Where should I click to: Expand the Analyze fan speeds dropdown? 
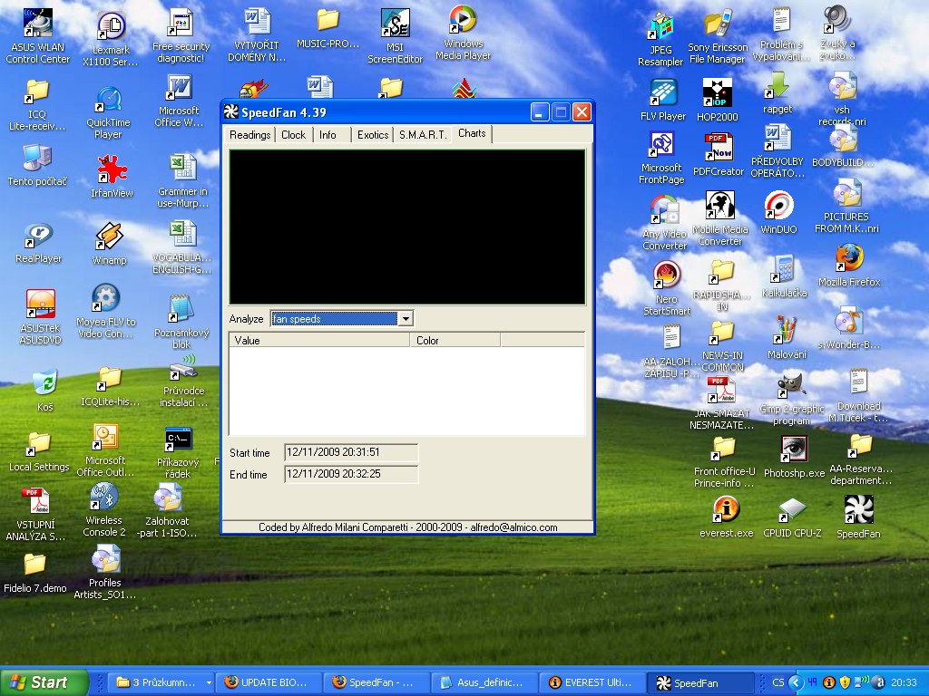[x=406, y=319]
